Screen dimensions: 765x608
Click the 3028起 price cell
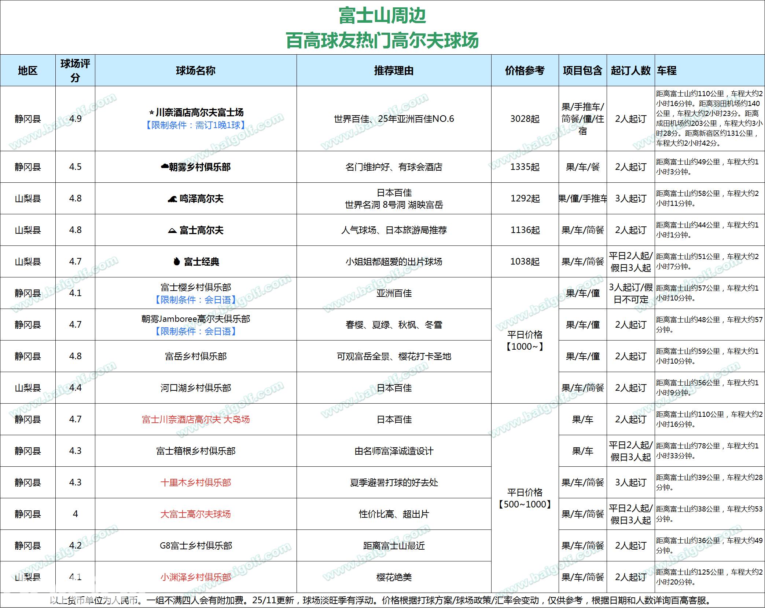(525, 119)
